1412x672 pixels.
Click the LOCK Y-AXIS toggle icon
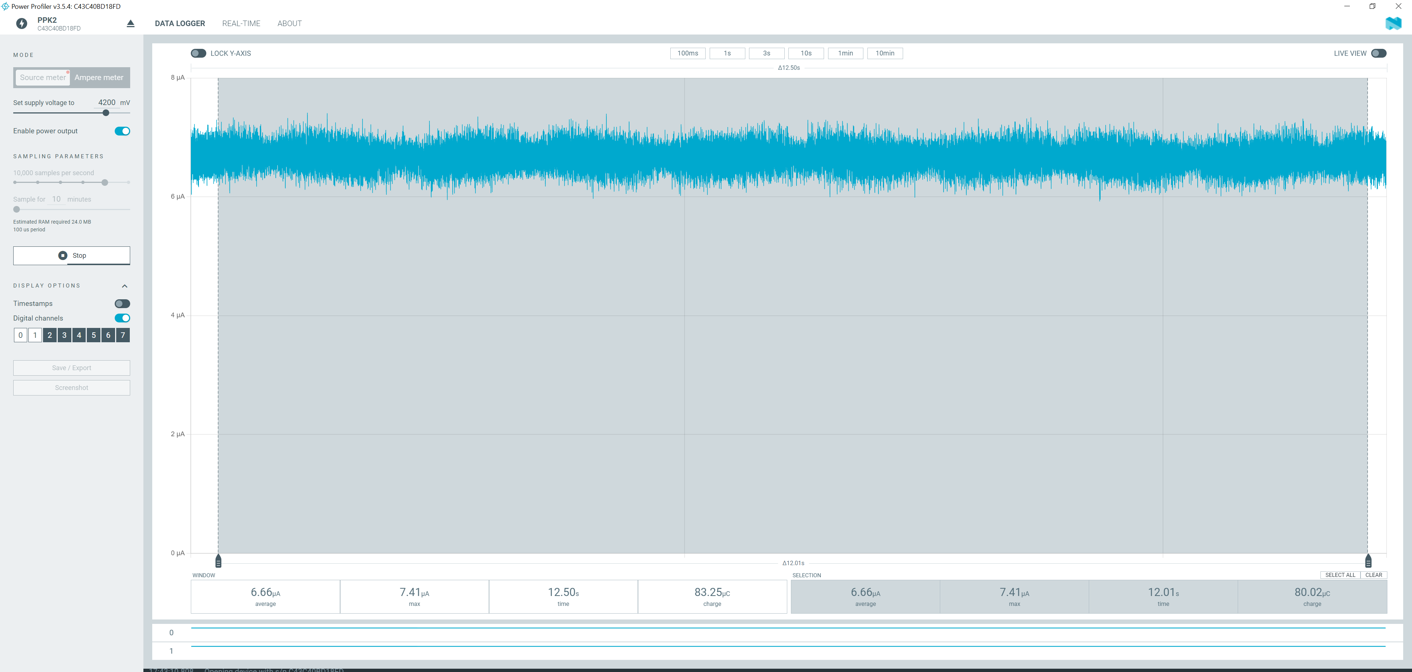click(197, 53)
